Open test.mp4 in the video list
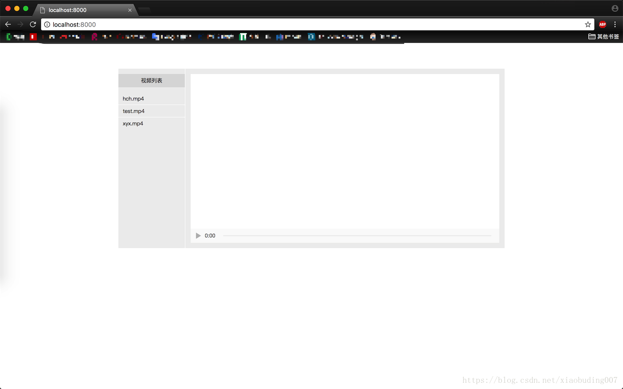This screenshot has width=623, height=389. (x=133, y=111)
